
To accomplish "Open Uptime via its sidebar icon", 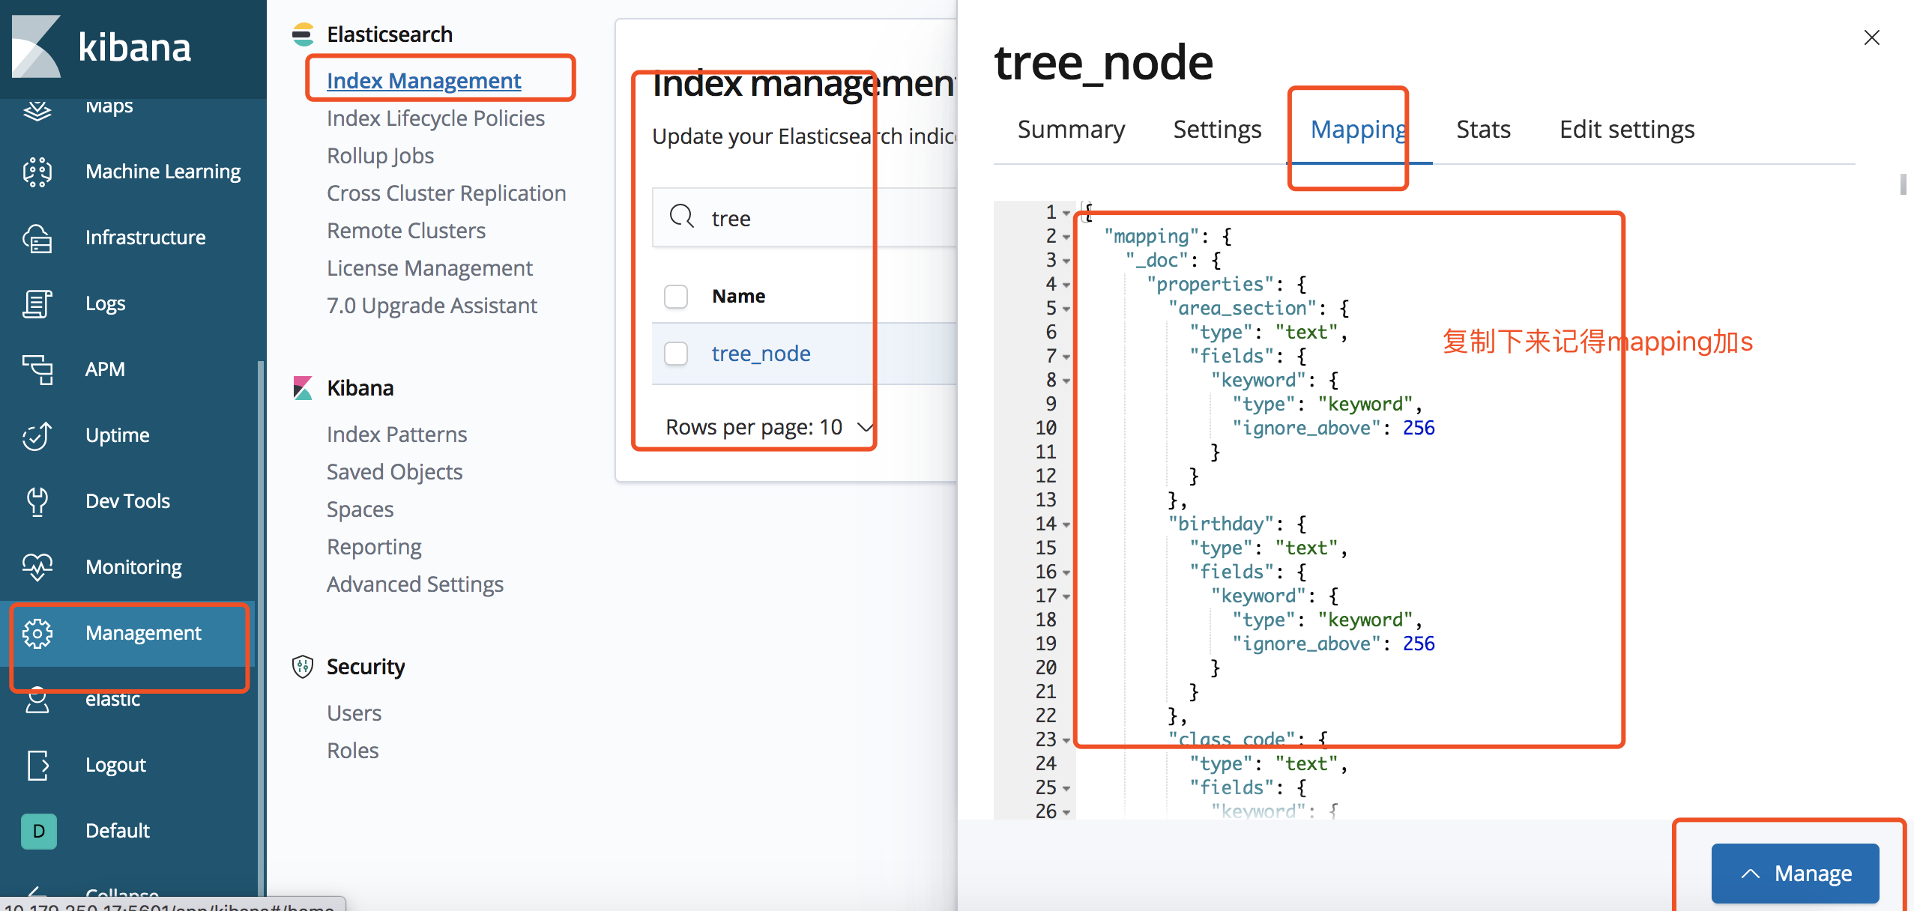I will pos(37,435).
